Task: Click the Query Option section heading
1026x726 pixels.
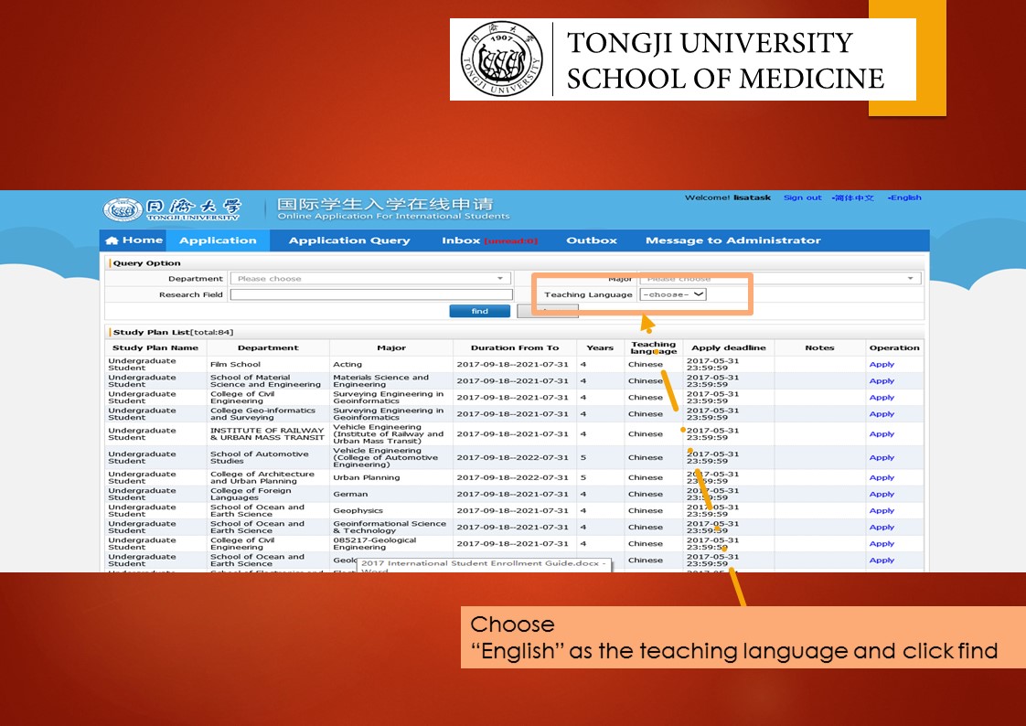Action: click(146, 263)
